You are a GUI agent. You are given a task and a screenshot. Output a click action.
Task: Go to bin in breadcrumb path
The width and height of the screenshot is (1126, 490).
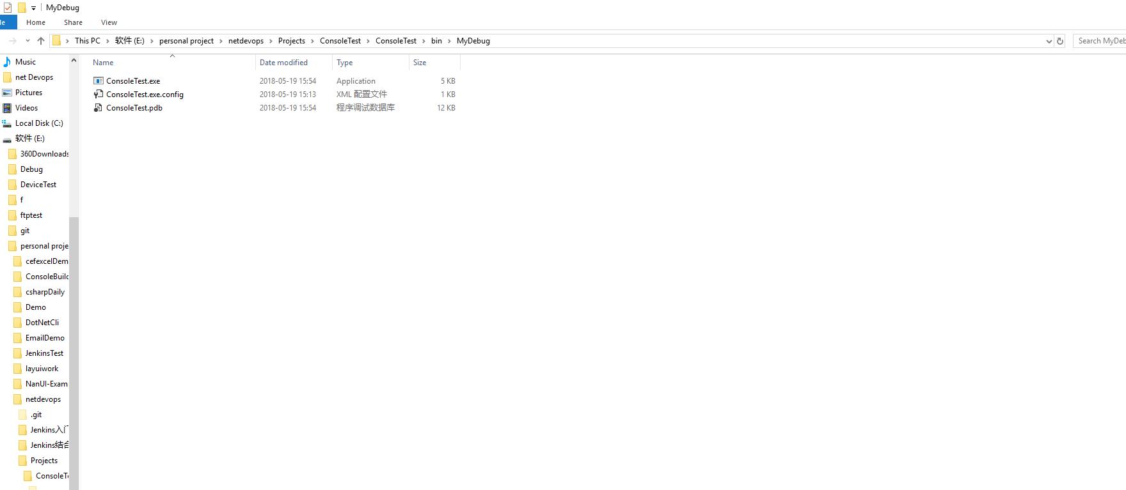tap(436, 41)
